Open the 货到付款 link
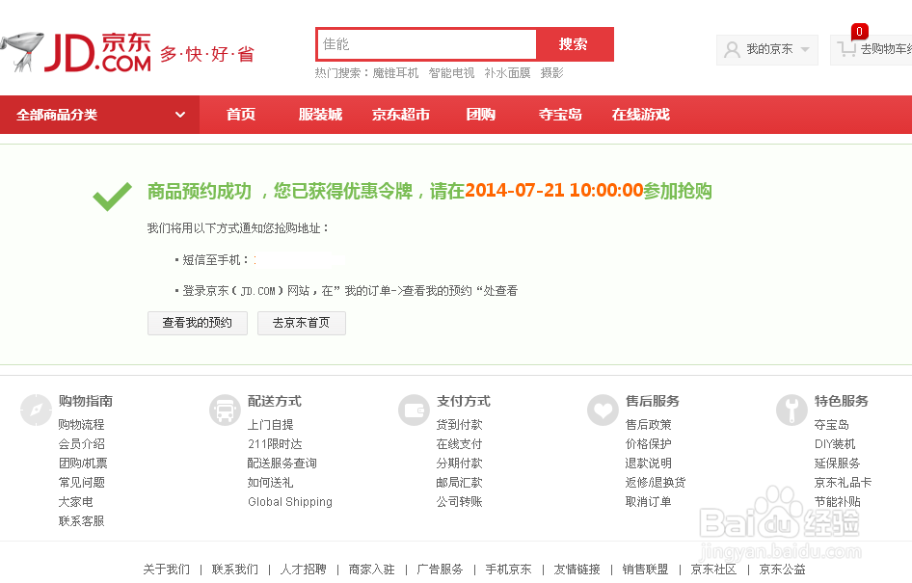 coord(460,425)
